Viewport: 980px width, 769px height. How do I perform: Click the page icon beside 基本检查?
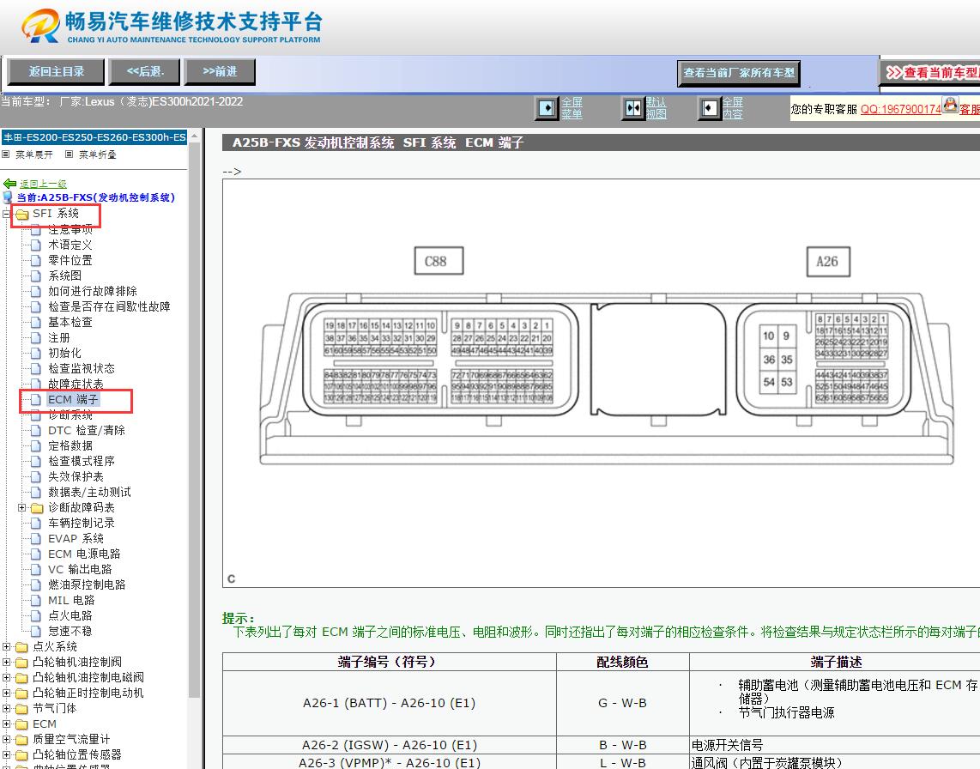click(x=36, y=322)
